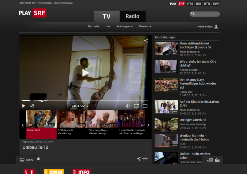Switch to SWI play portal

[x=216, y=4]
